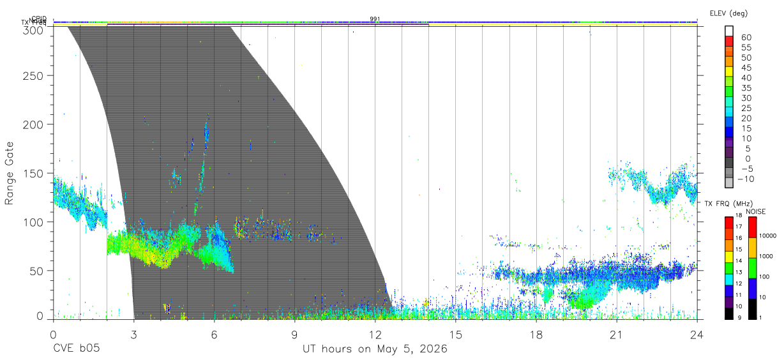Viewport: 784px width, 362px height.
Task: Click the green swatch in the NOISE bar
Action: tap(753, 268)
